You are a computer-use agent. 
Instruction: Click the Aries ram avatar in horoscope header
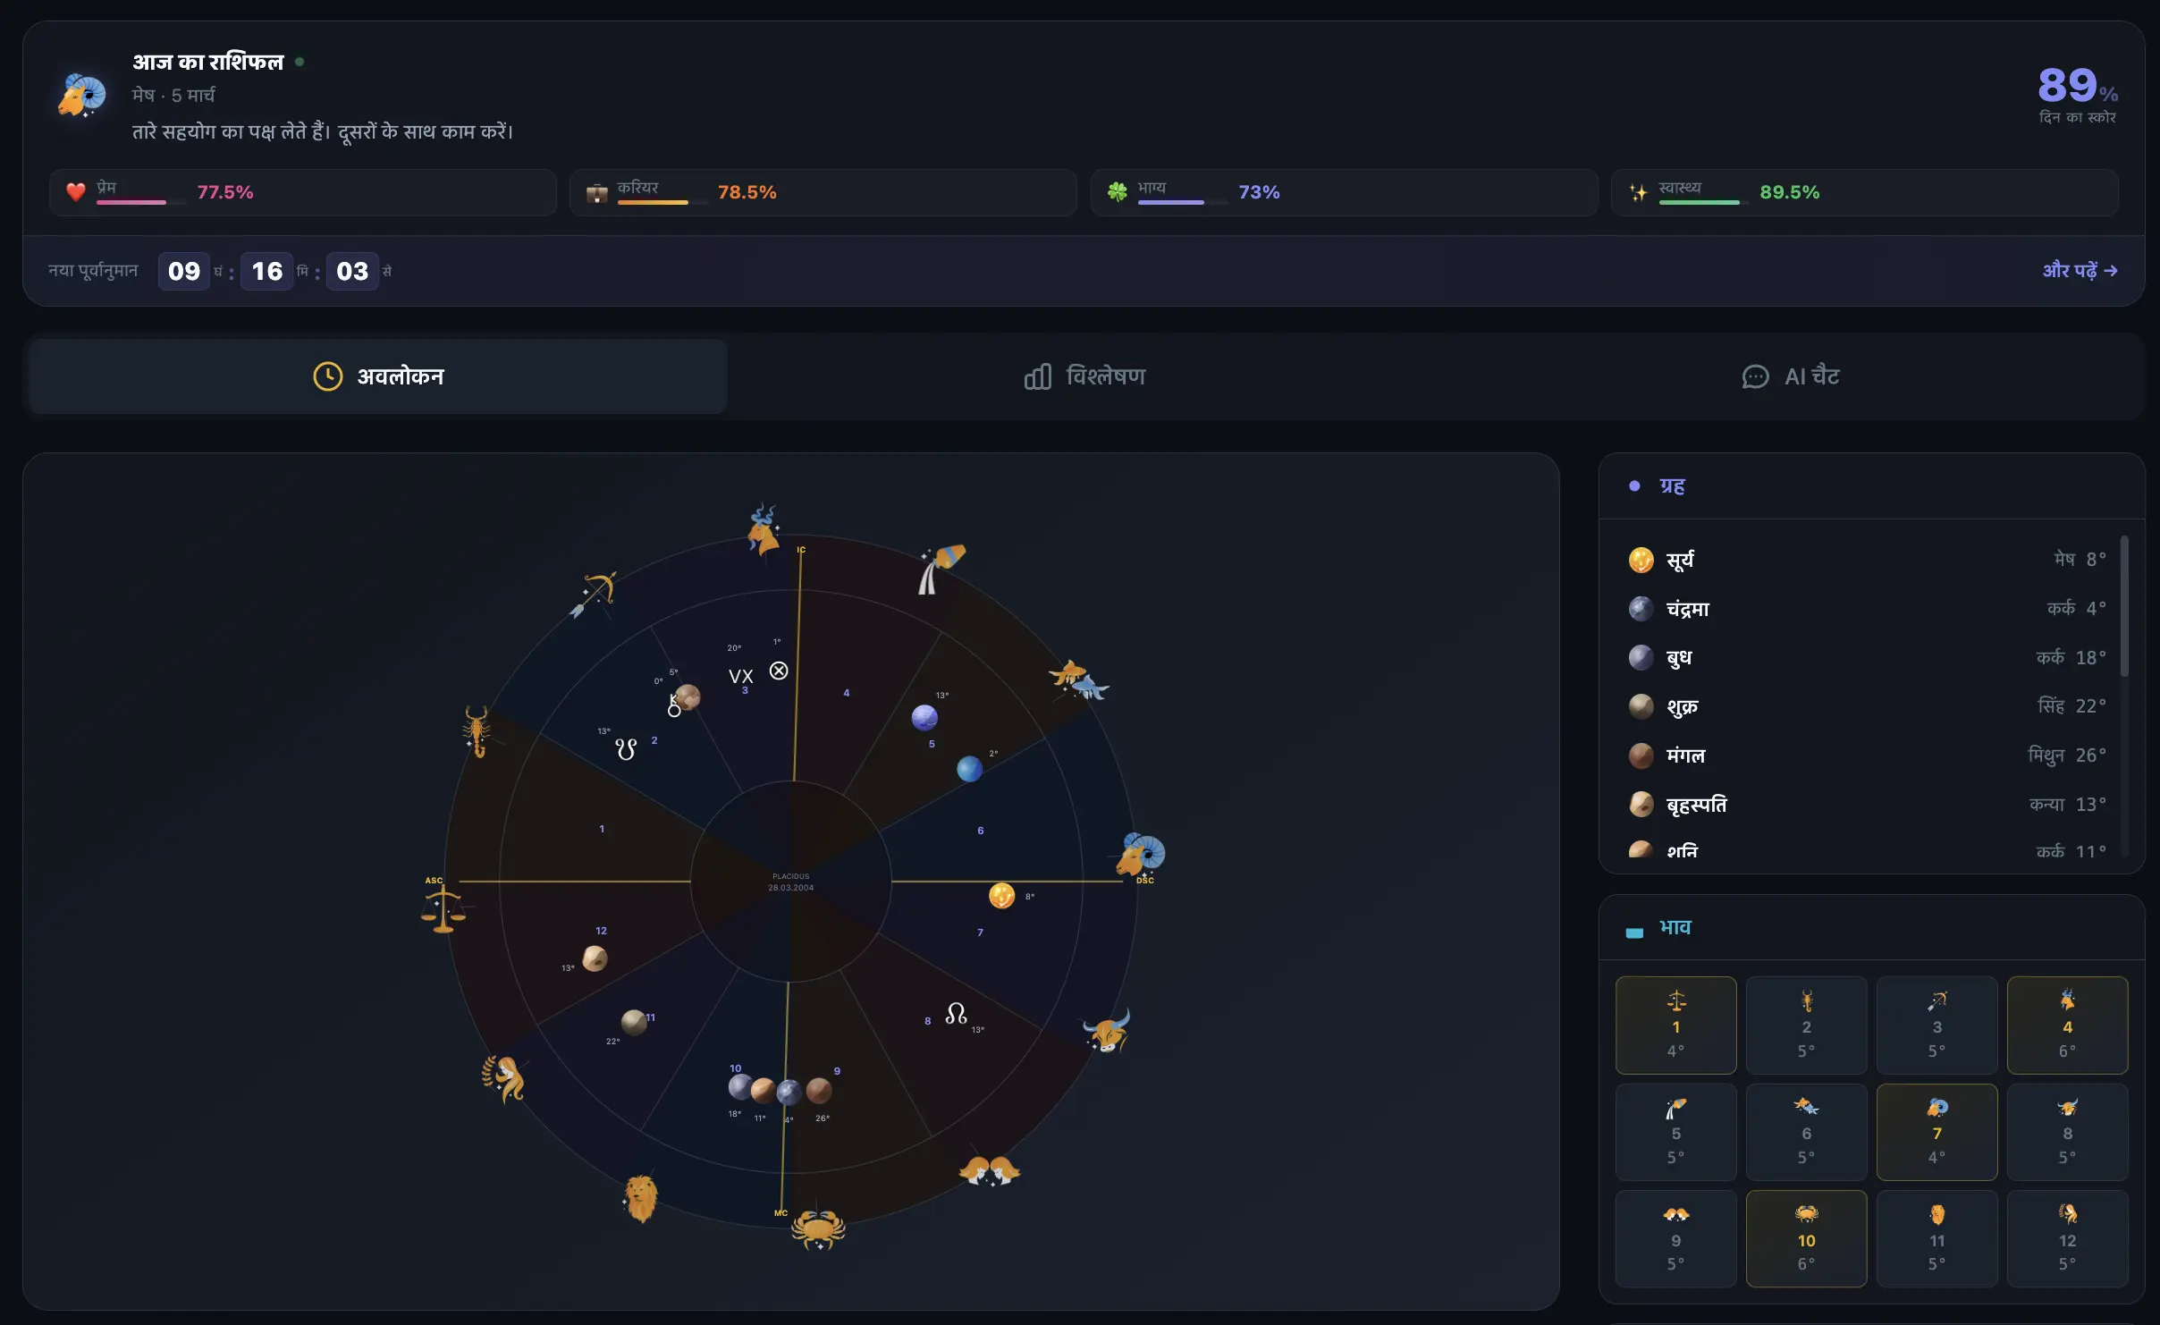coord(82,96)
